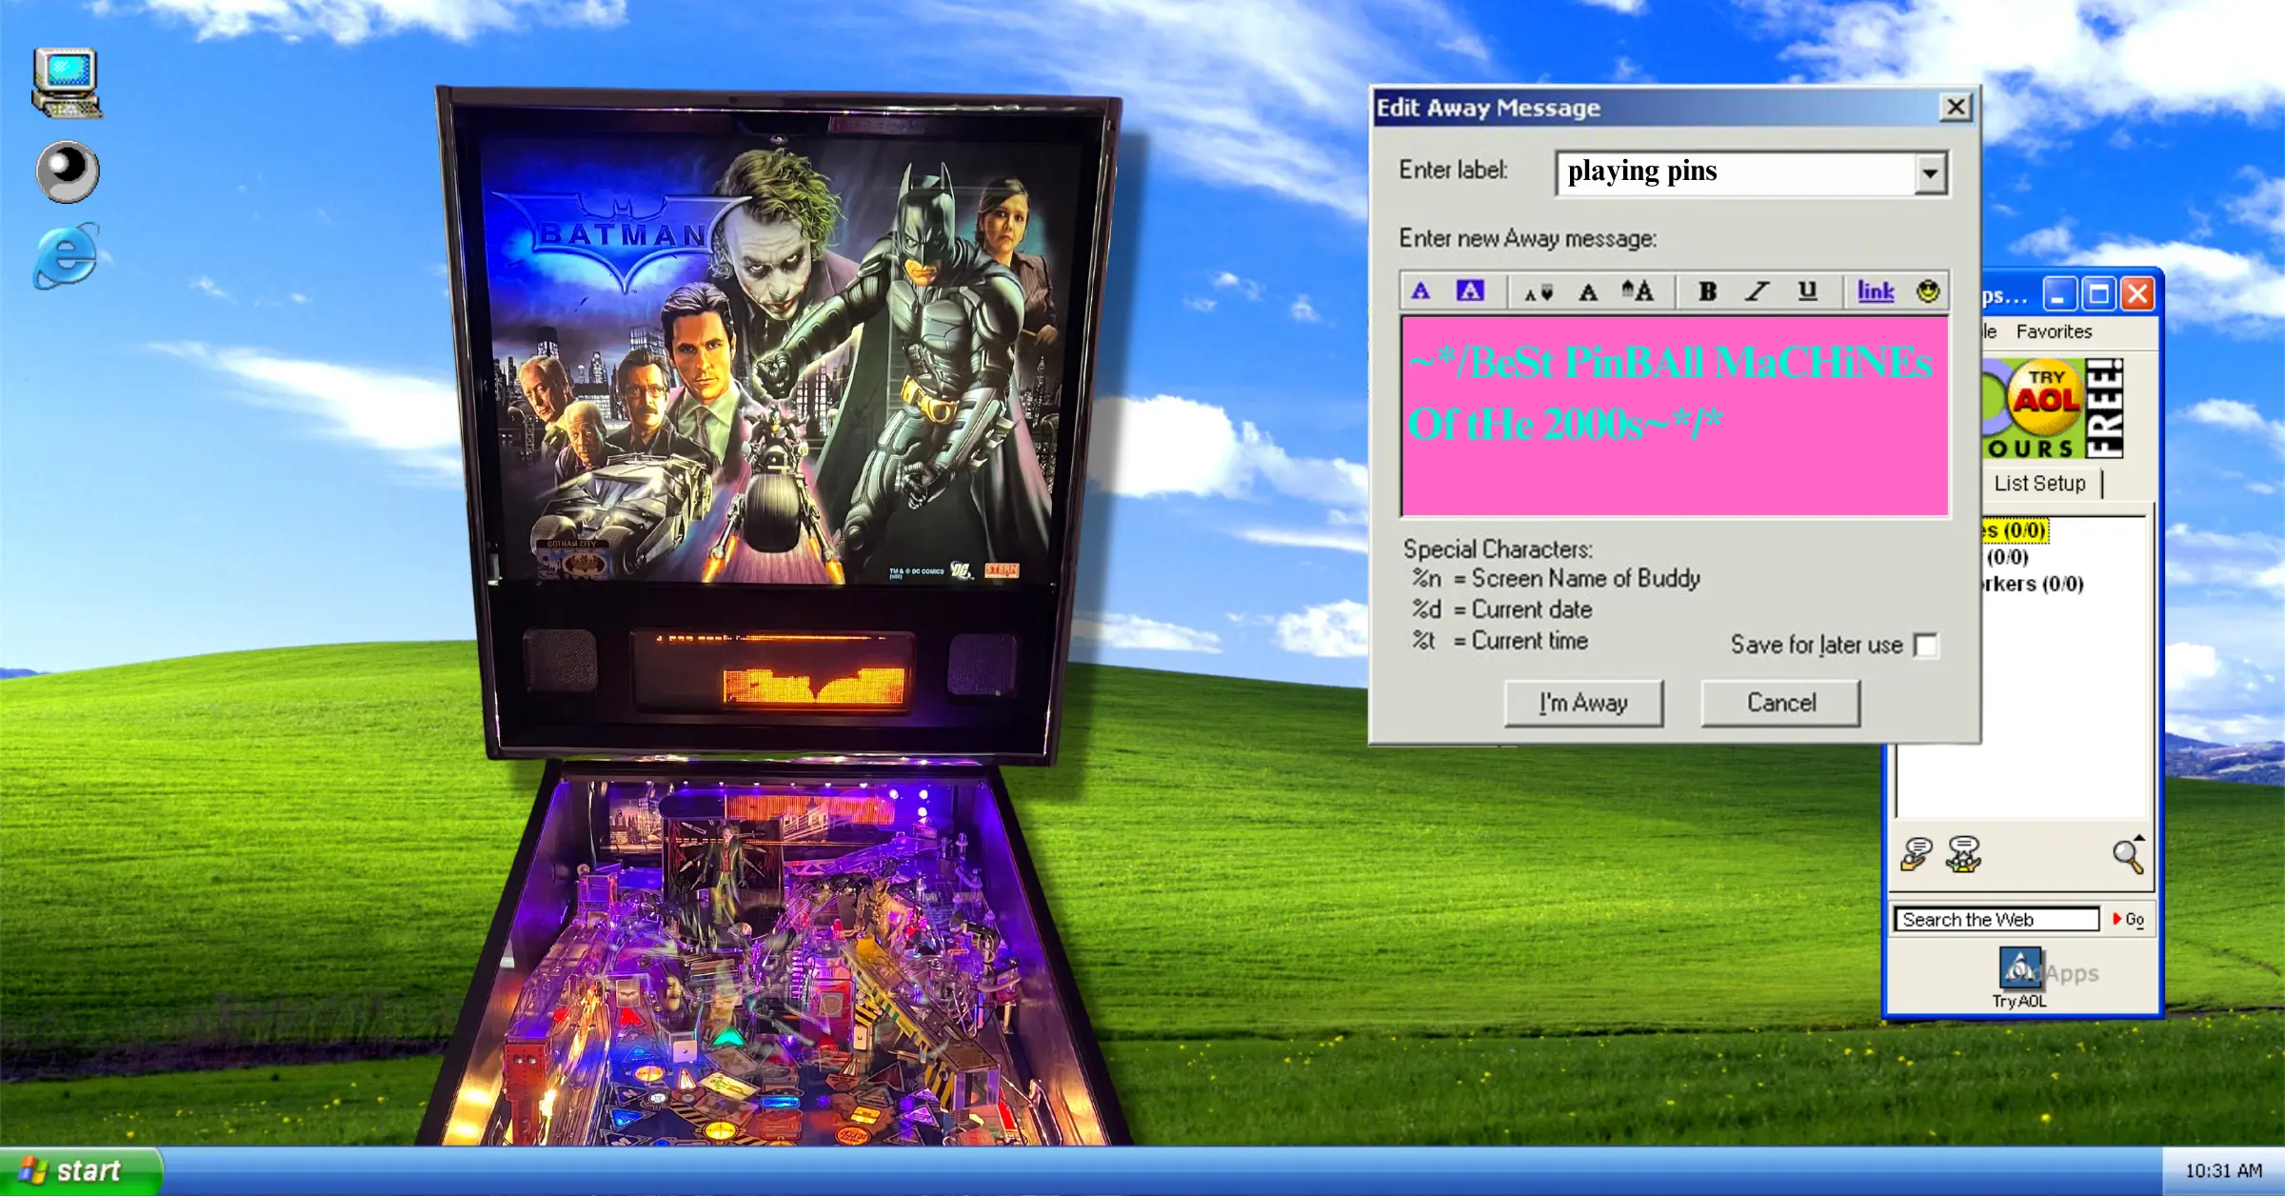Open the Enter label dropdown
Viewport: 2285px width, 1196px height.
(x=1928, y=172)
